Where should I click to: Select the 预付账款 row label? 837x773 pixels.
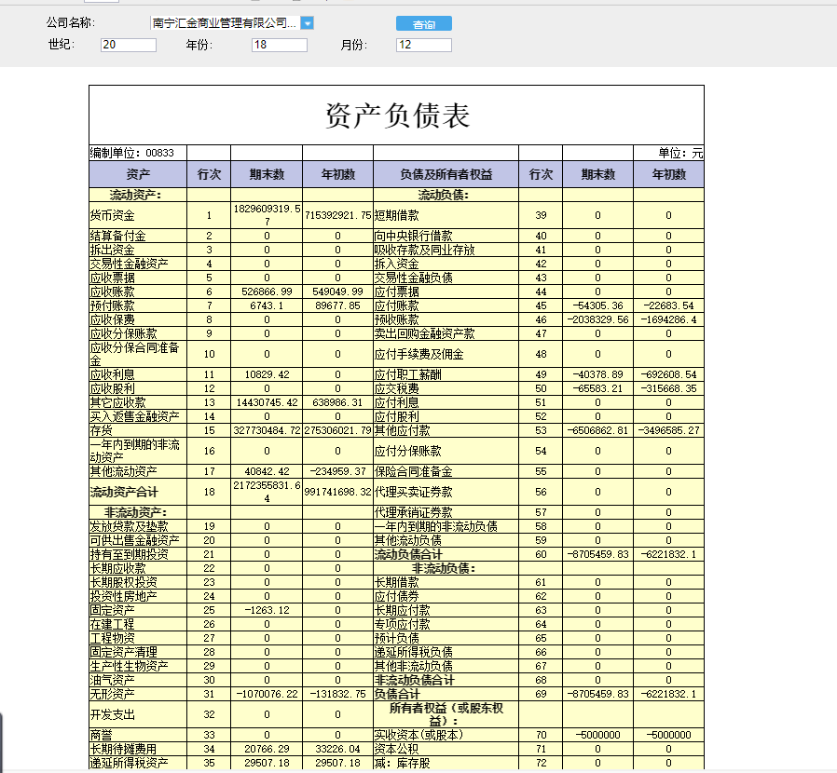(x=112, y=305)
